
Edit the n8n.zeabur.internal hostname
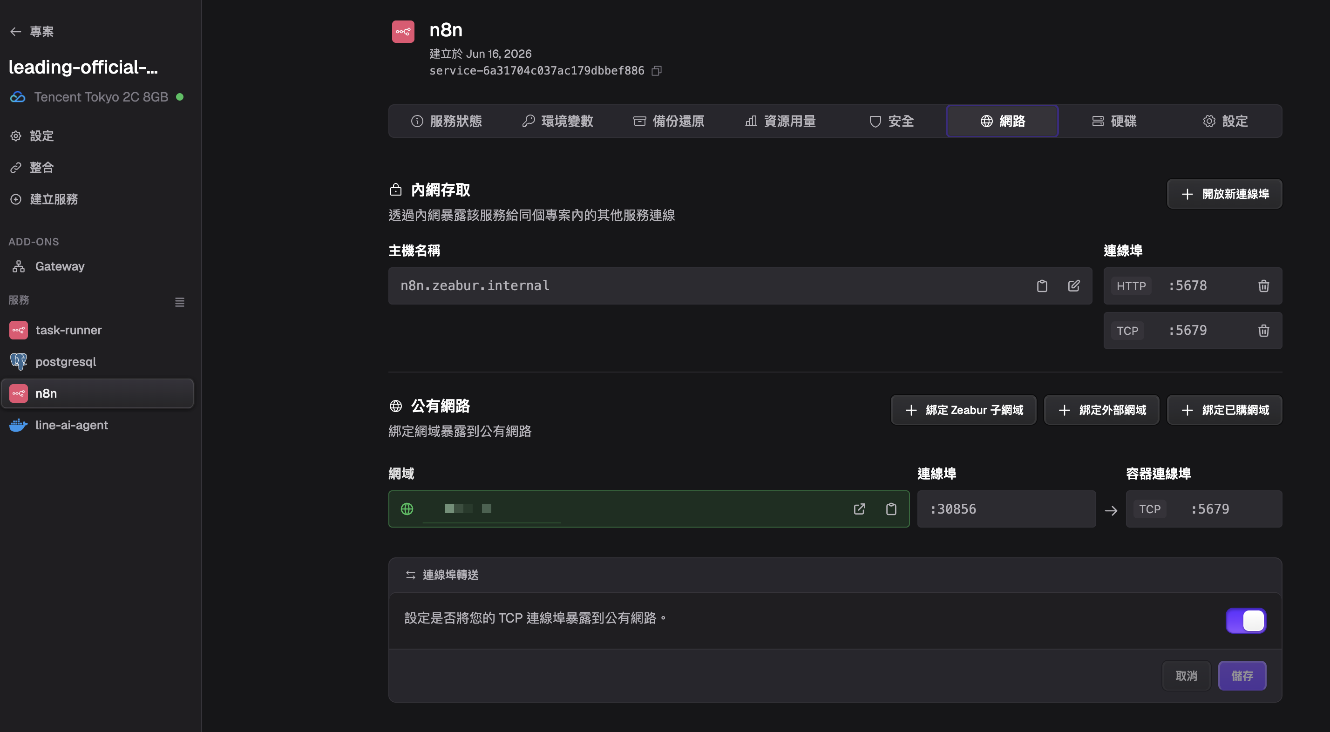point(1074,286)
